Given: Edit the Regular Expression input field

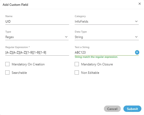Looking at the screenshot, I should tap(37, 53).
